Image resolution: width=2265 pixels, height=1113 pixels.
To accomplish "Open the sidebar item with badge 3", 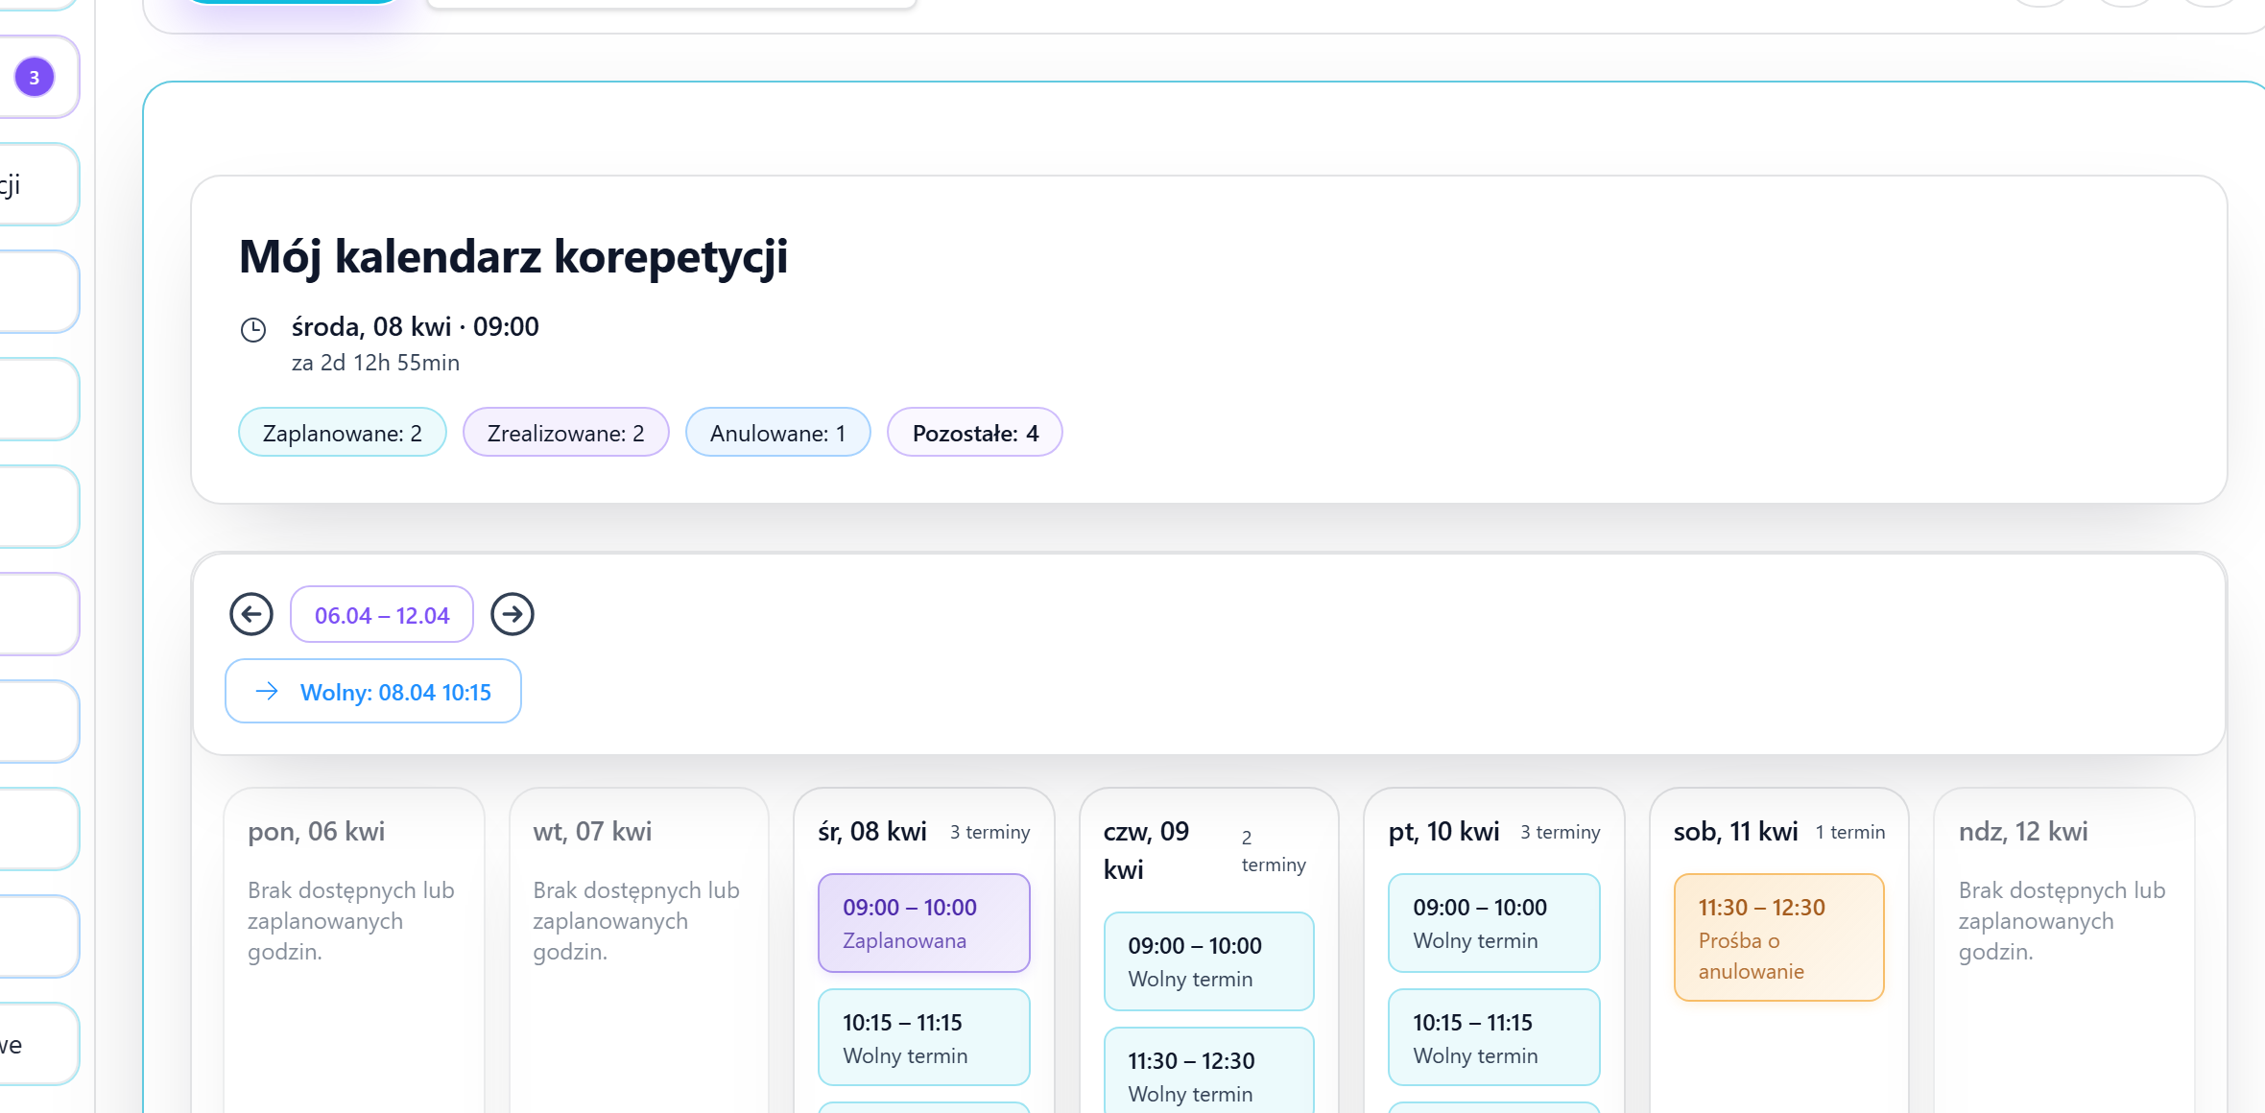I will (x=38, y=78).
